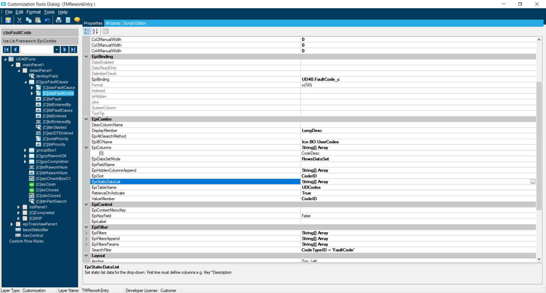
Task: Click the Paste clipboard icon
Action: 38,20
